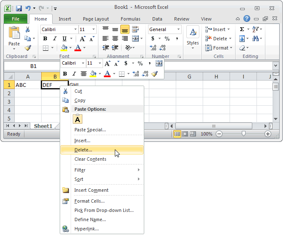Screen dimensions: 283x235
Task: Click the ribbon Fill Color yellow bucket
Action: point(64,48)
